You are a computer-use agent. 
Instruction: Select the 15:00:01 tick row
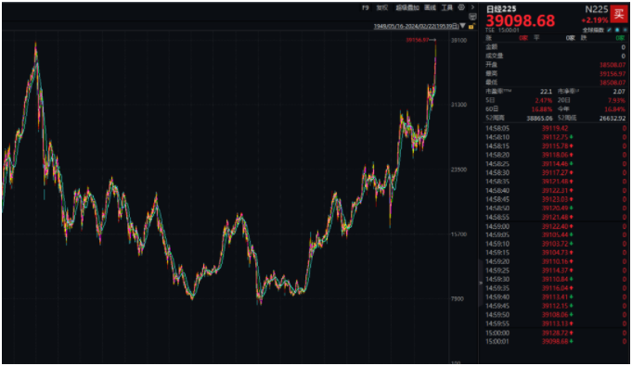click(x=555, y=341)
